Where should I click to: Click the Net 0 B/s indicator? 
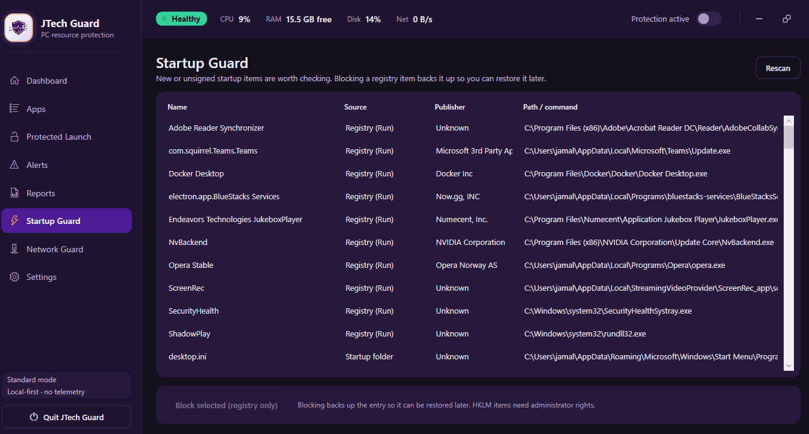pos(414,19)
